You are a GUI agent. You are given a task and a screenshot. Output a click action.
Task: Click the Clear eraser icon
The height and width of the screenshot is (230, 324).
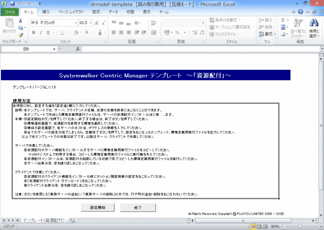(x=283, y=34)
